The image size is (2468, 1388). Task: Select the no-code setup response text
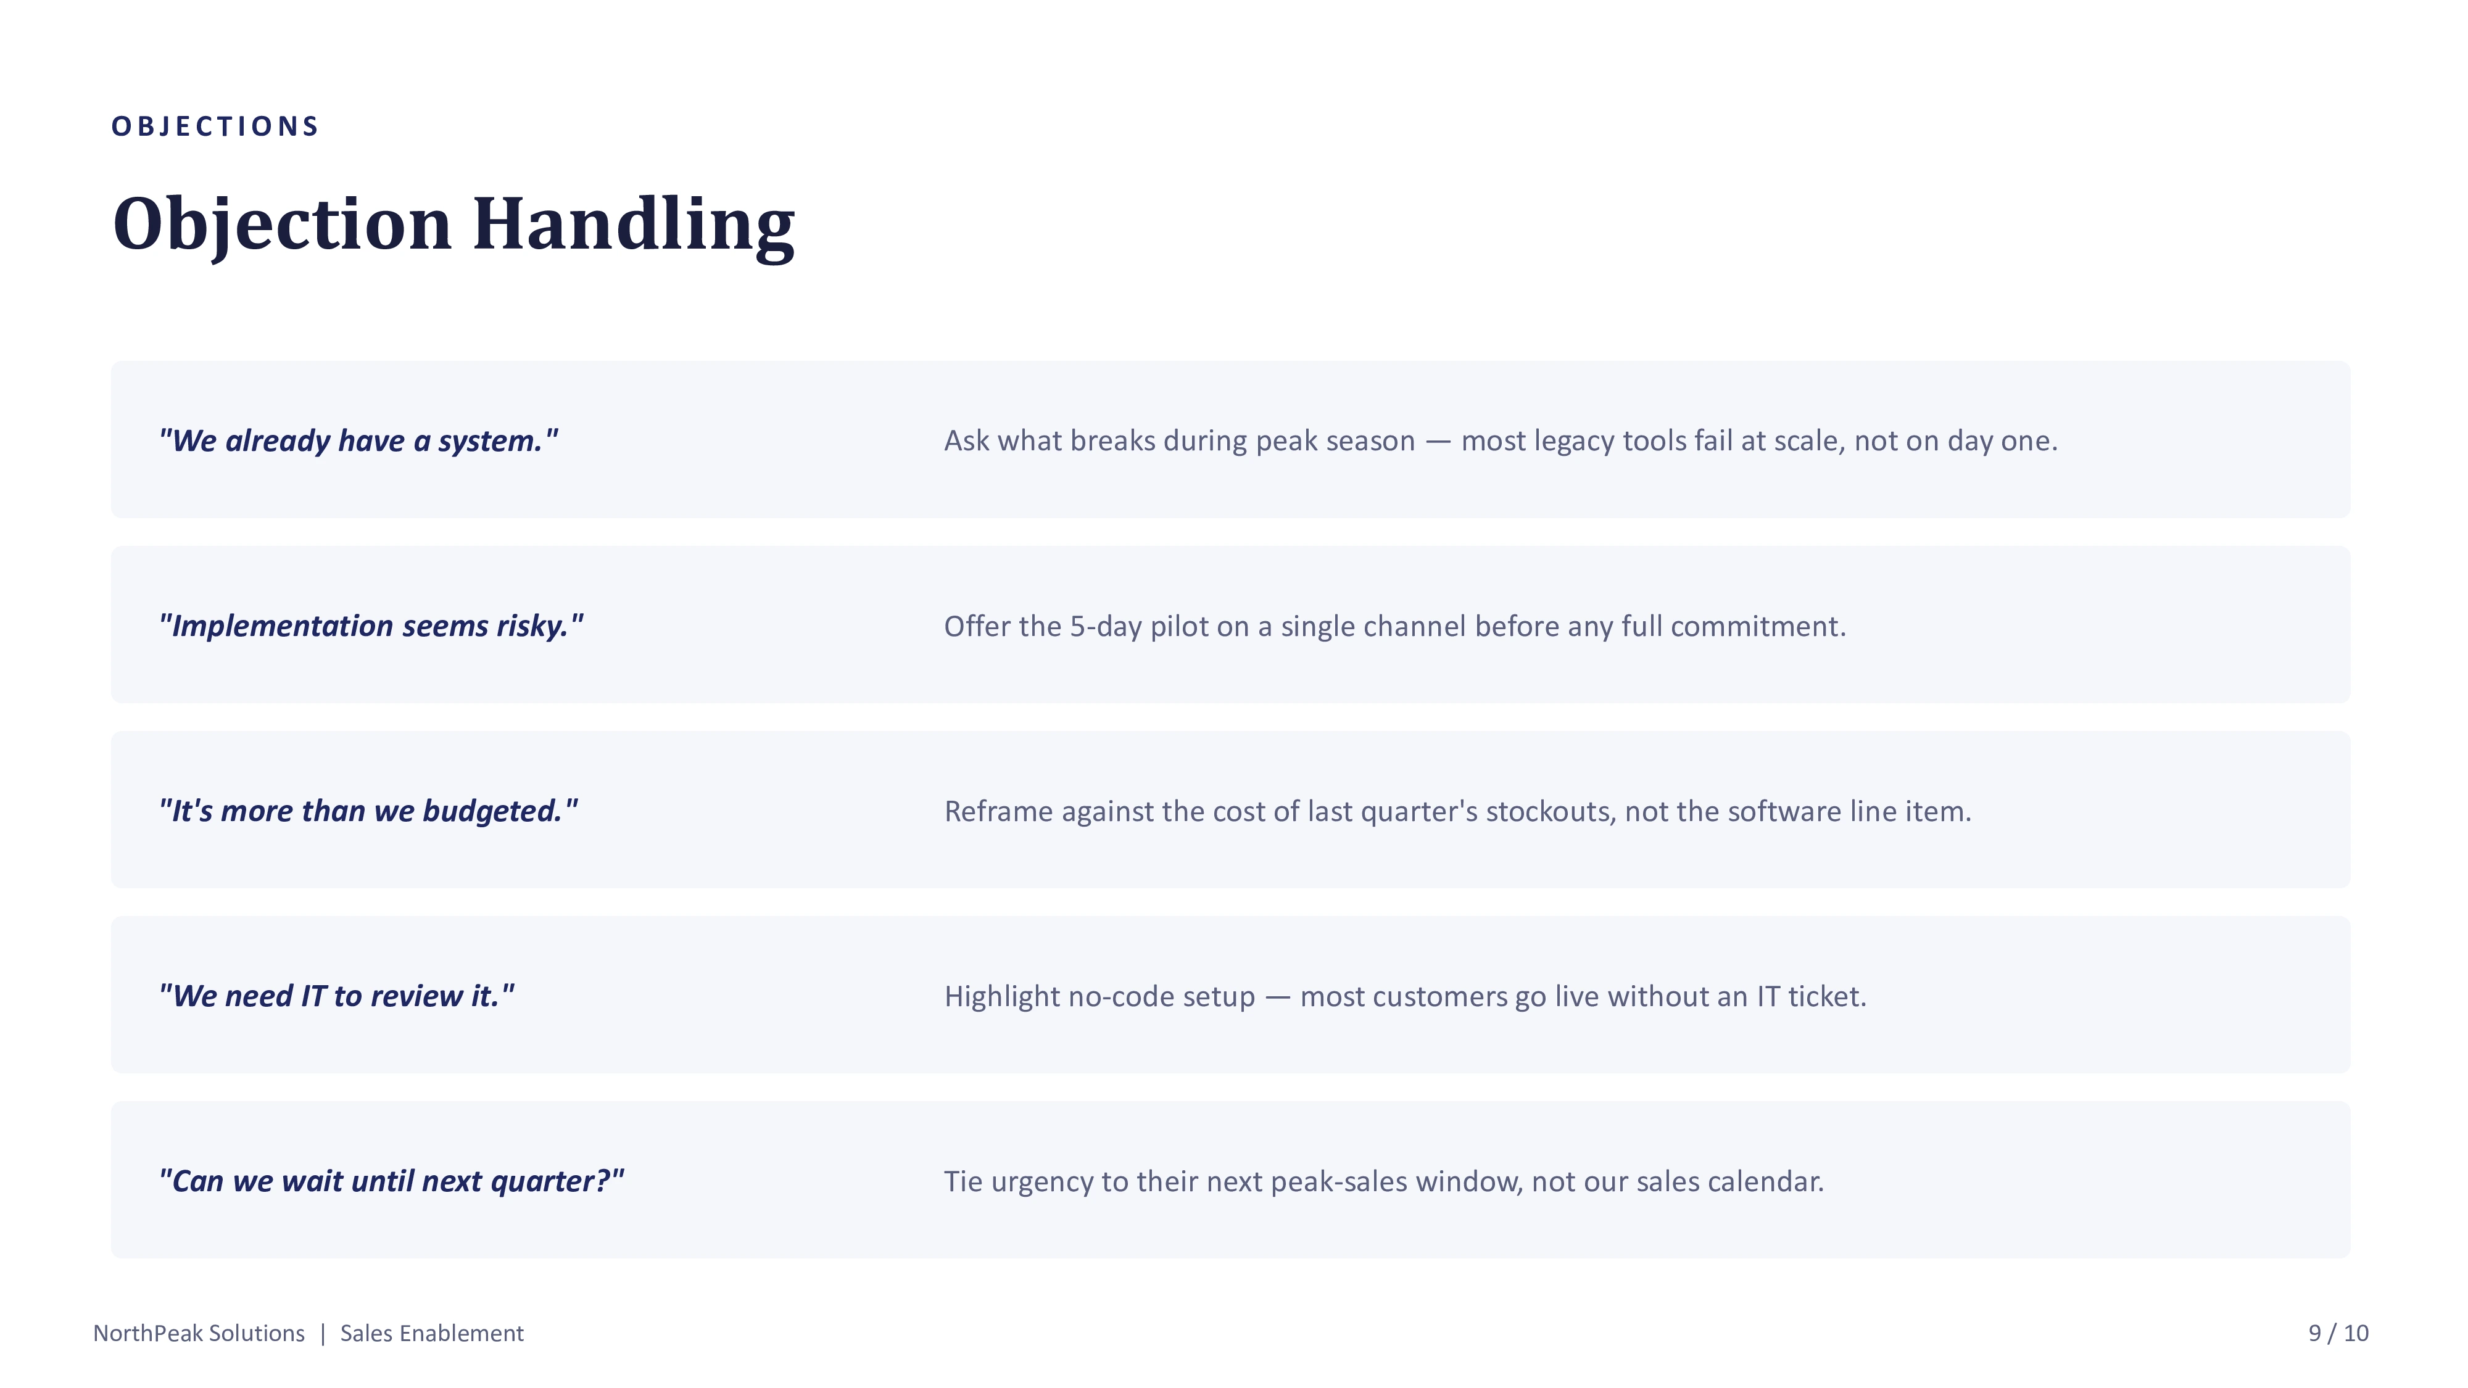point(1404,996)
